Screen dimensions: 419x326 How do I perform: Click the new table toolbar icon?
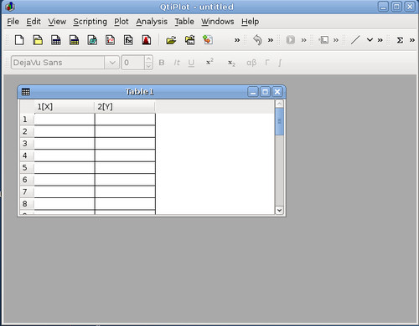coord(56,40)
